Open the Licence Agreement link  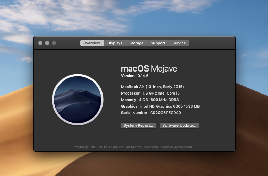point(176,147)
